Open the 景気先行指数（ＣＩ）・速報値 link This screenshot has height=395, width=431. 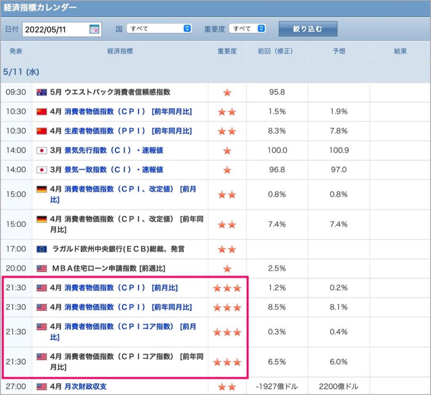114,150
